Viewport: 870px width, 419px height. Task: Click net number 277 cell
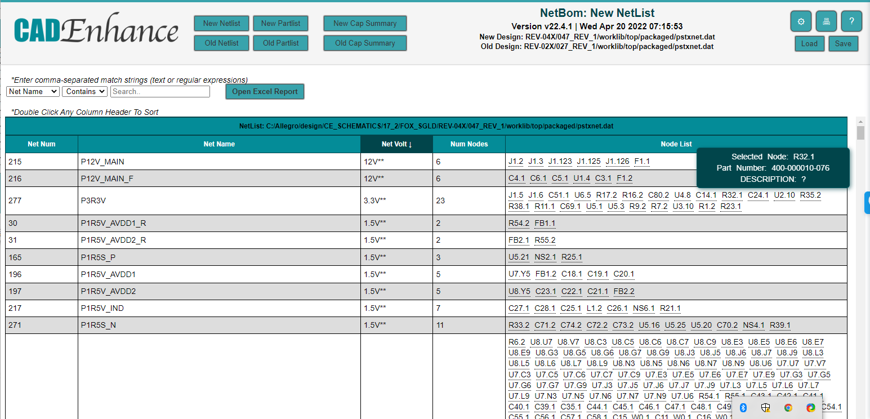coord(42,200)
